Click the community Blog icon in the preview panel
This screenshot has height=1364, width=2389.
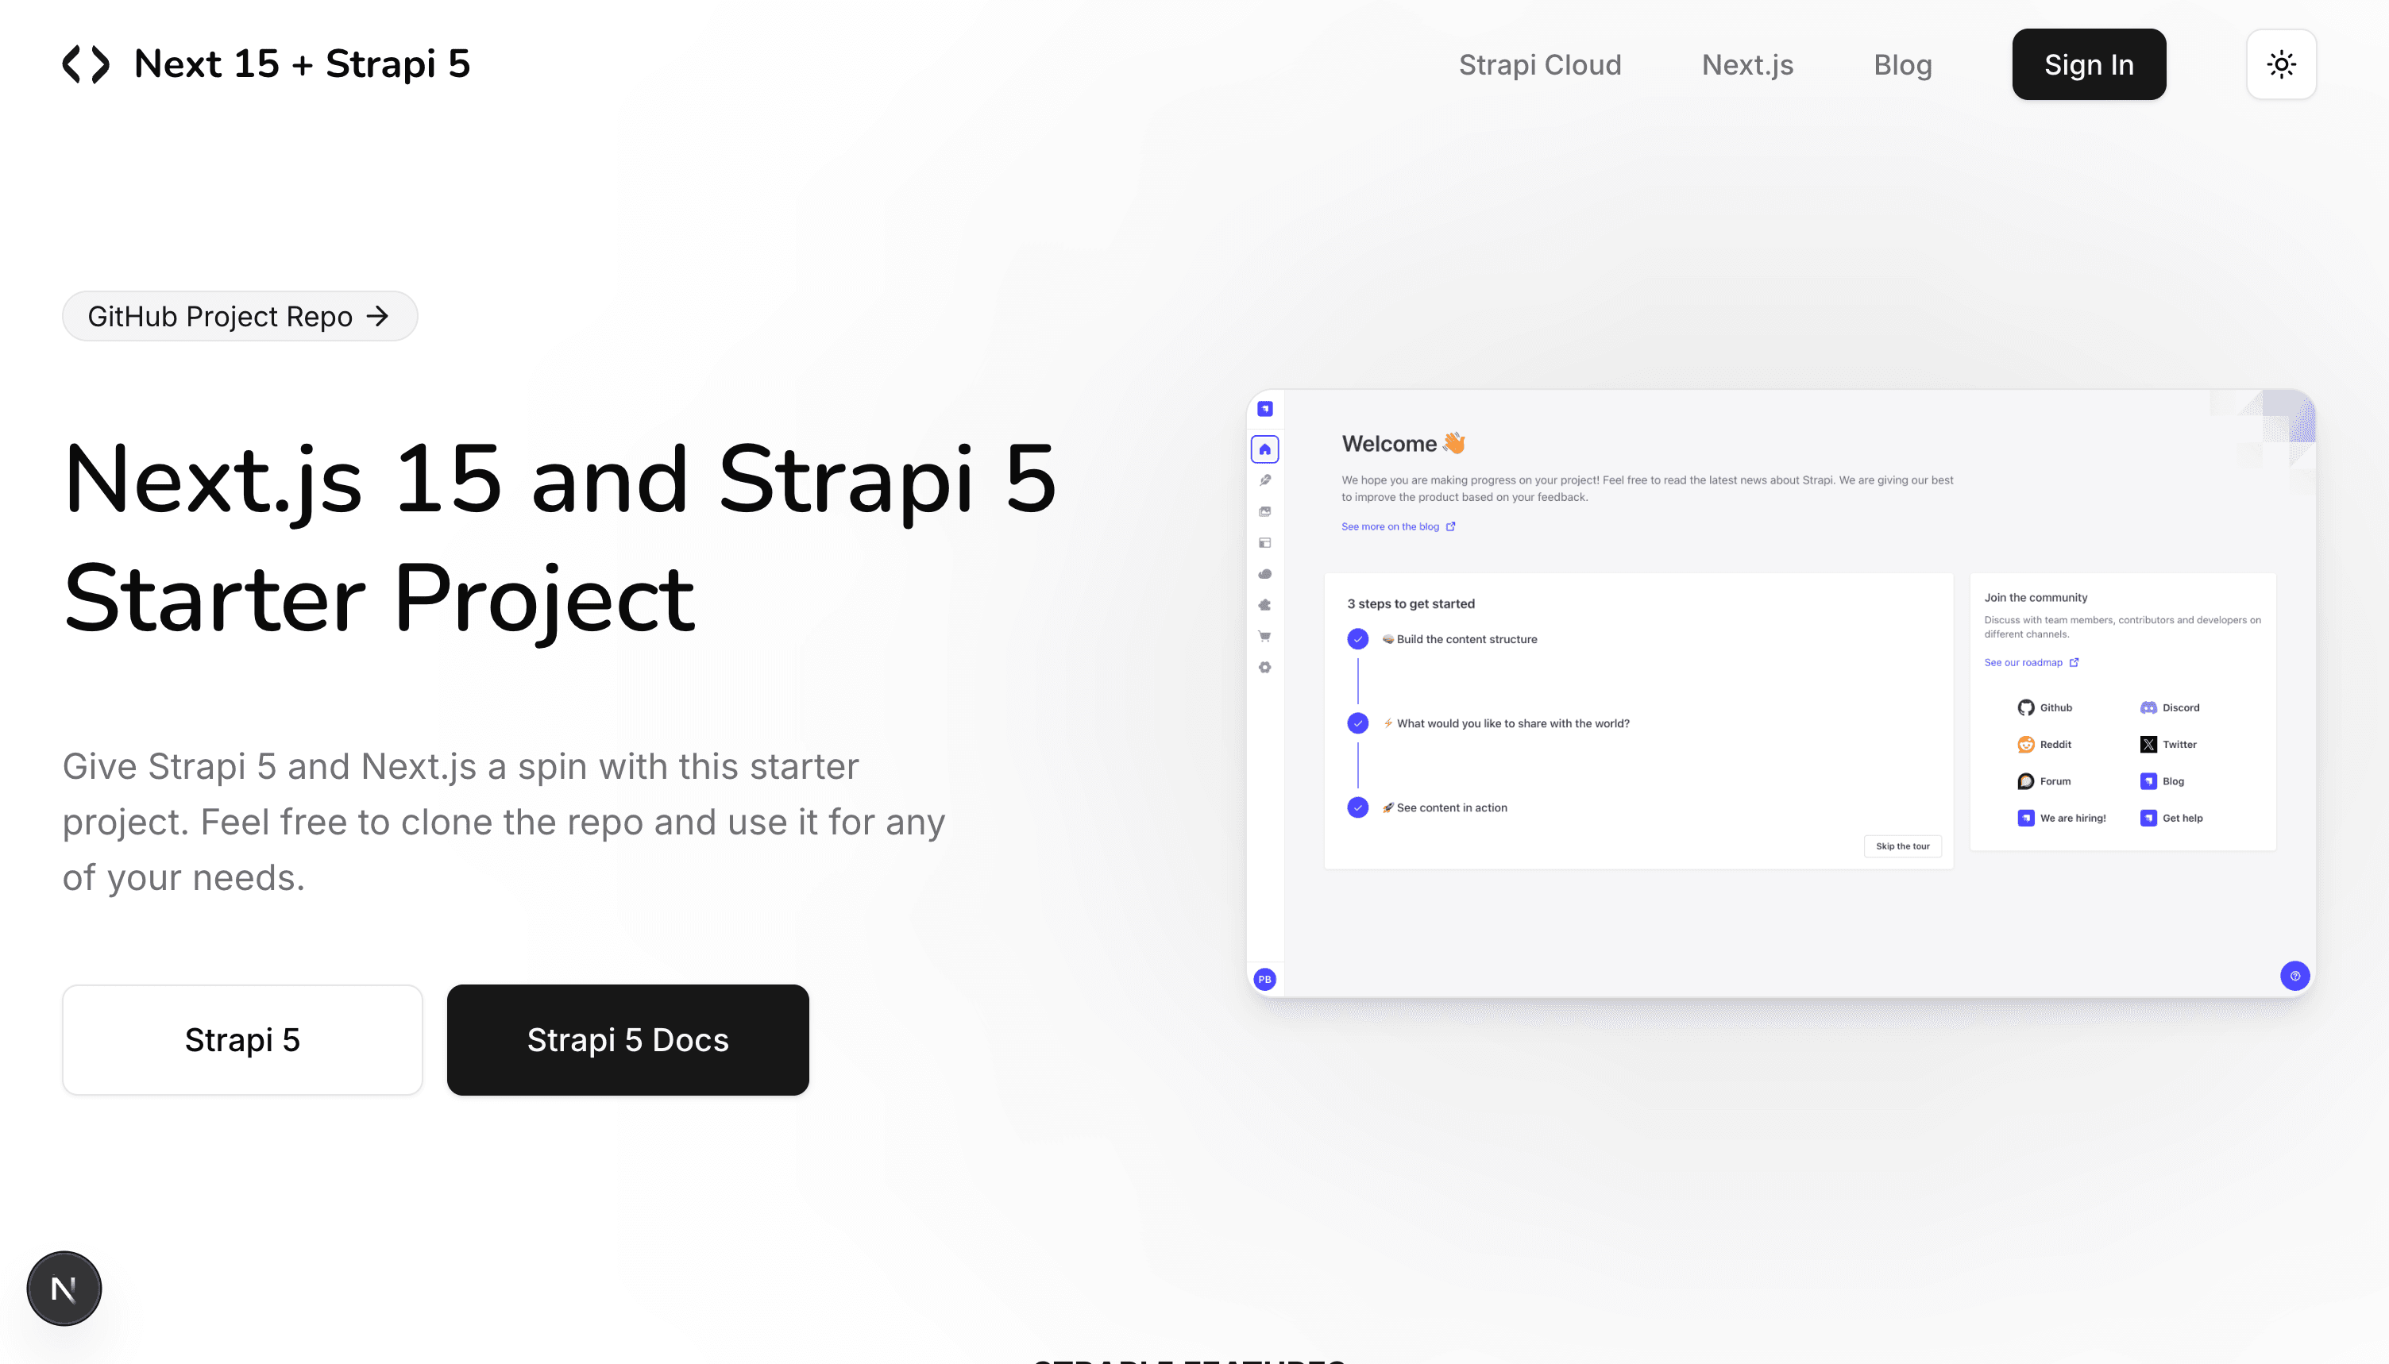pyautogui.click(x=2148, y=781)
